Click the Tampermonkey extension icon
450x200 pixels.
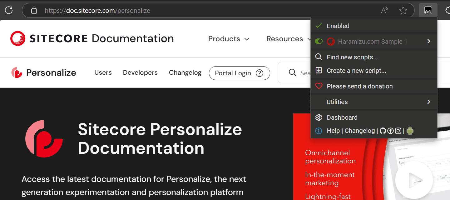428,11
